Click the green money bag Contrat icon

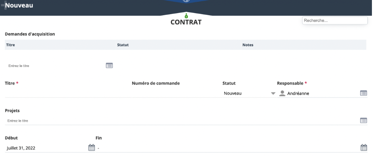tap(186, 16)
